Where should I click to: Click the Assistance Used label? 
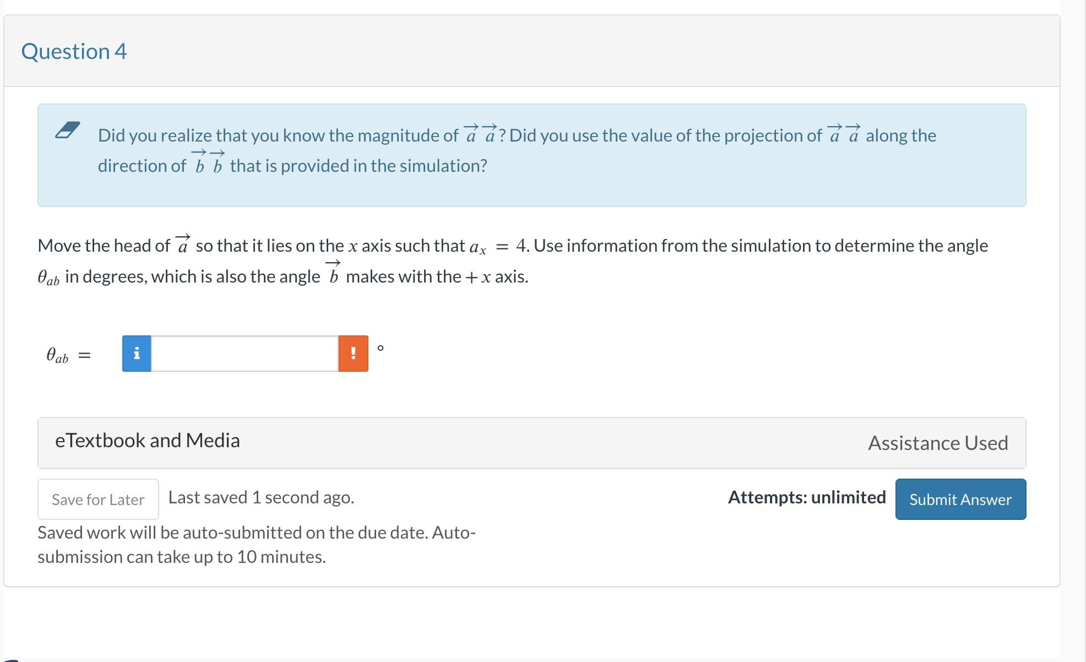click(938, 443)
